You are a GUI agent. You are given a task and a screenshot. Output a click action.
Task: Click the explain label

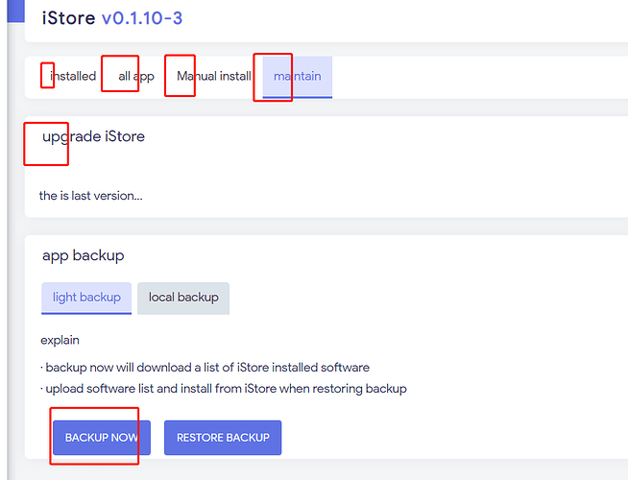click(60, 340)
